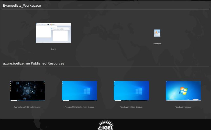211x130 pixels.
Task: Click the Windows 10 Multi-Session label
Action: point(131,107)
